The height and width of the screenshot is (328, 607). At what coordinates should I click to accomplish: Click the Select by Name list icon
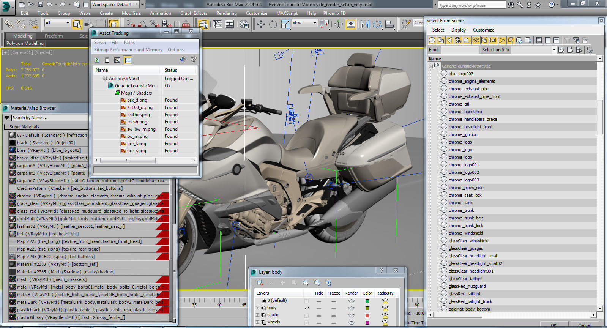pos(88,24)
